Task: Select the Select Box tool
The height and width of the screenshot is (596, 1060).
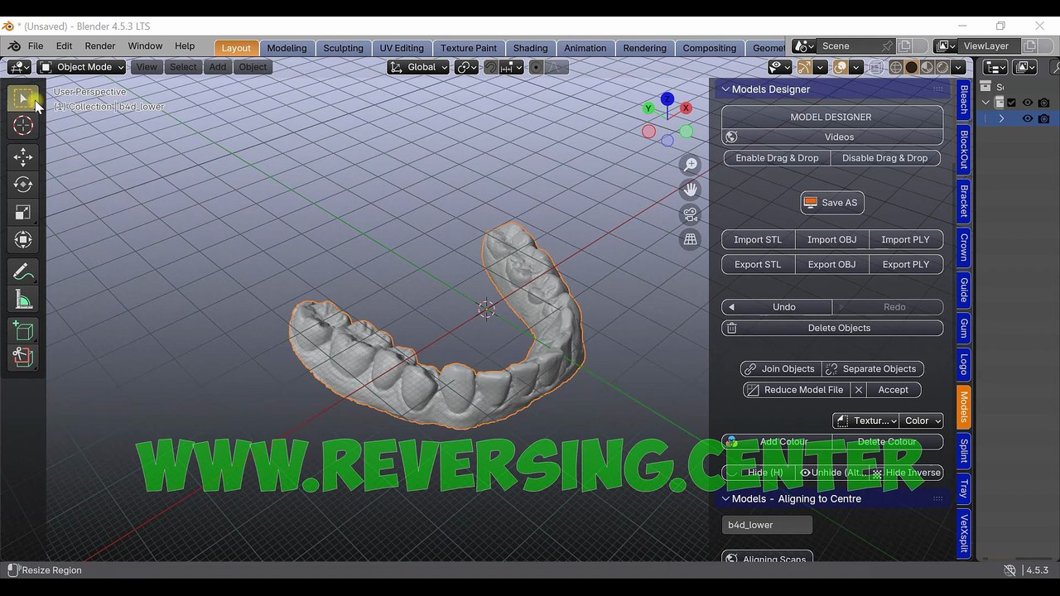Action: [23, 99]
